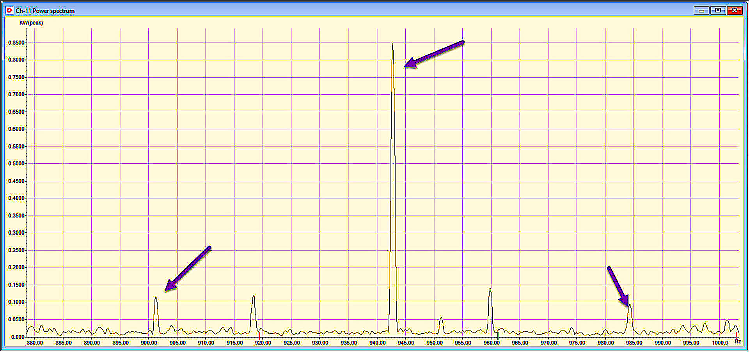Click the 900.00 frequency label
Image resolution: width=749 pixels, height=352 pixels.
pos(149,343)
